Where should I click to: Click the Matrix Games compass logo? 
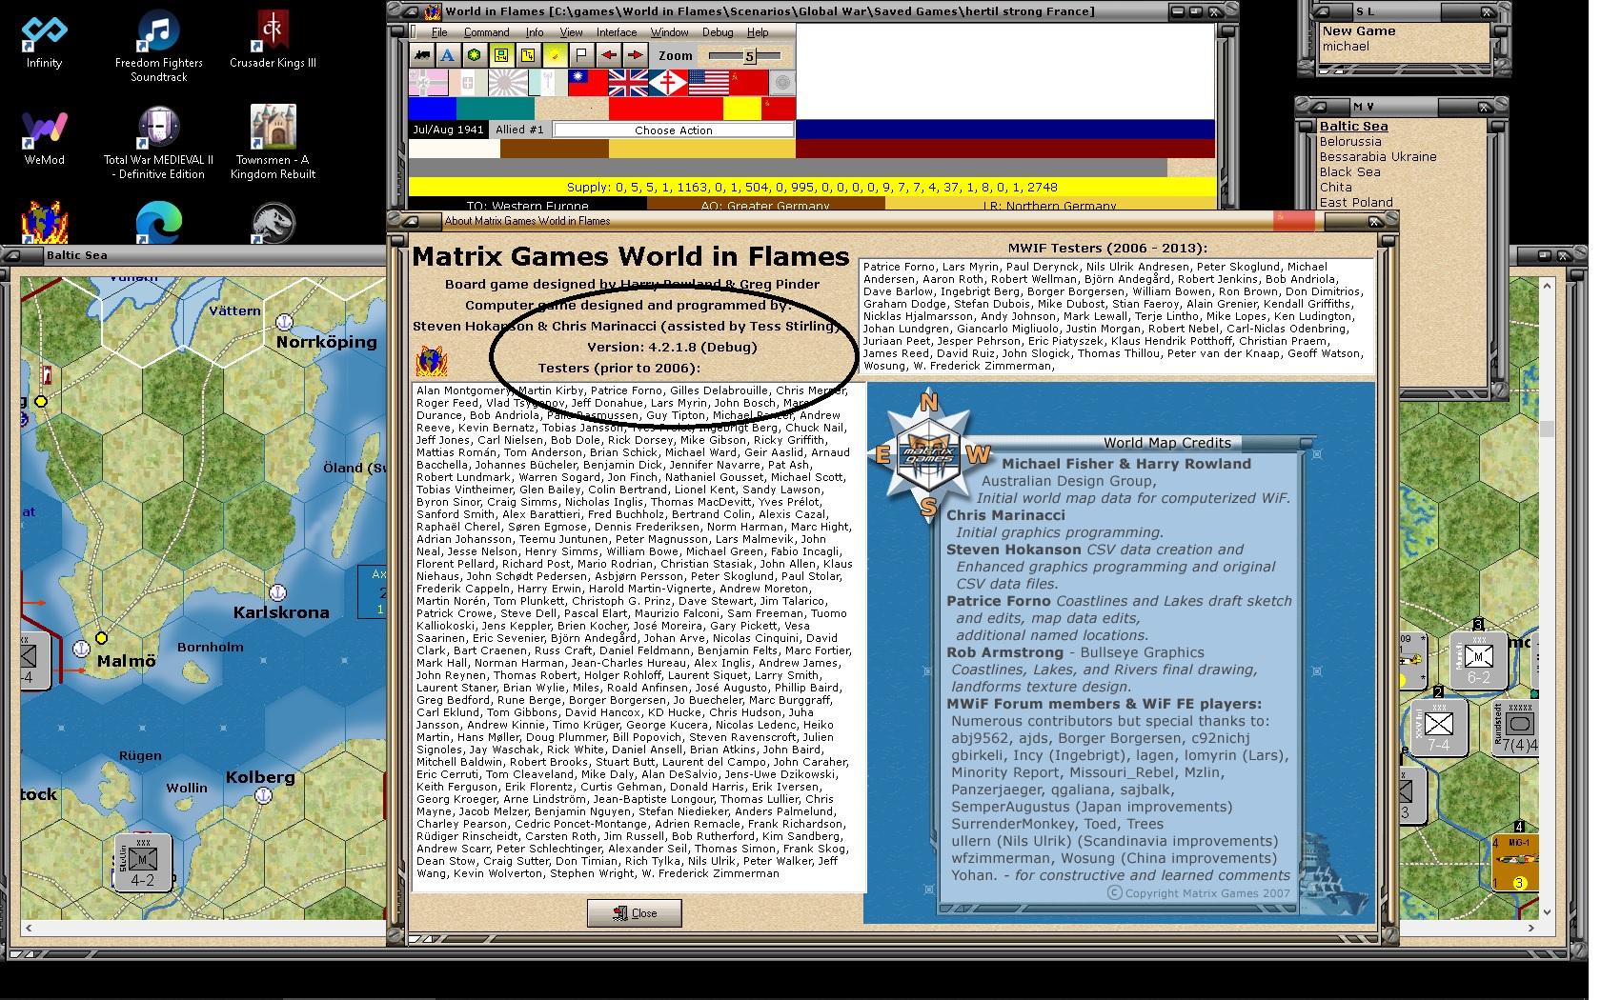(x=928, y=453)
